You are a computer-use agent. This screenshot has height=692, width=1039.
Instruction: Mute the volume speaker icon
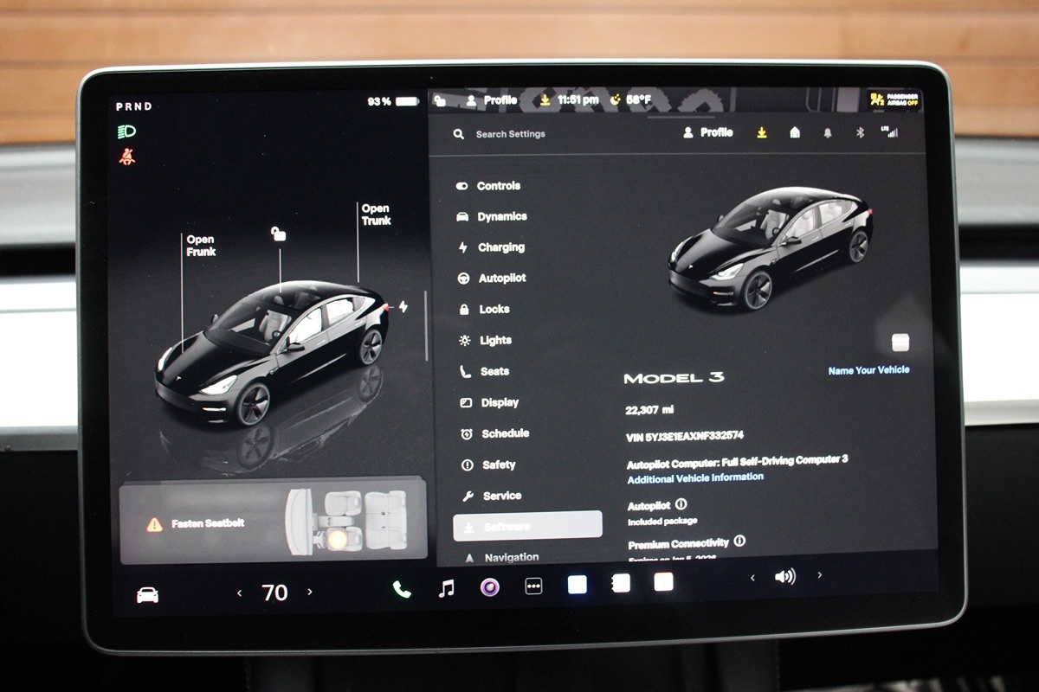784,576
